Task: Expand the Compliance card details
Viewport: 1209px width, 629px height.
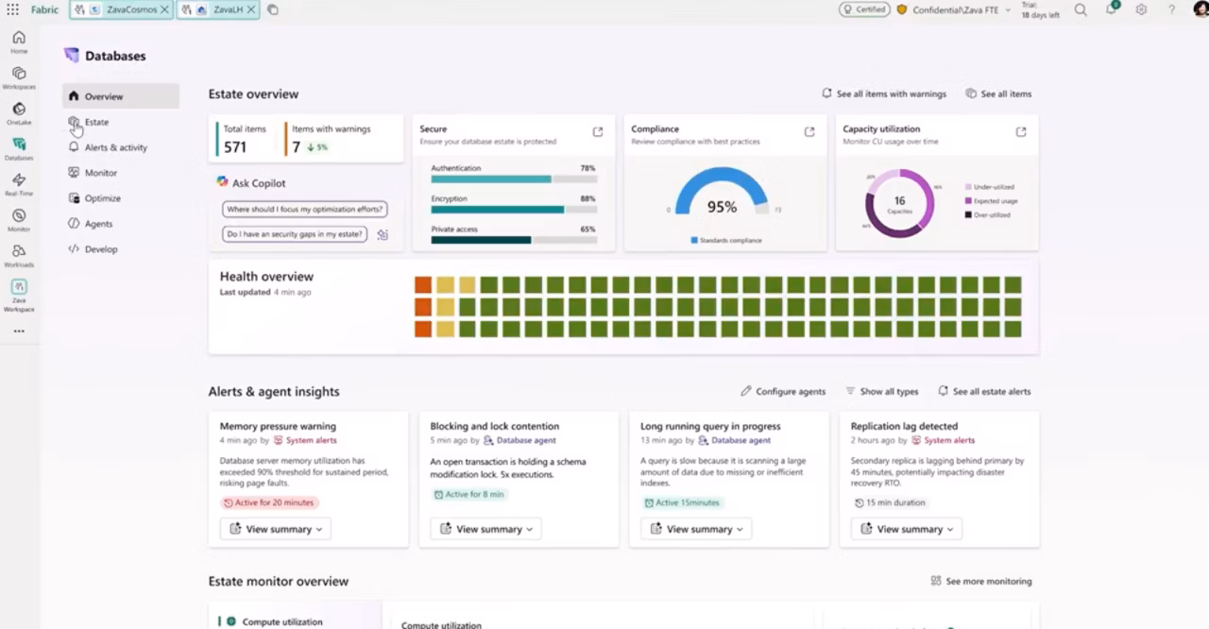Action: click(x=809, y=132)
